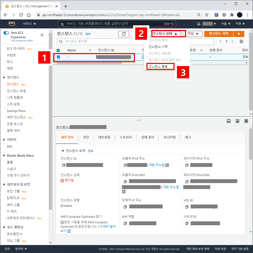Click the table horizontal scrollbar
253x253 pixels.
click(x=89, y=63)
